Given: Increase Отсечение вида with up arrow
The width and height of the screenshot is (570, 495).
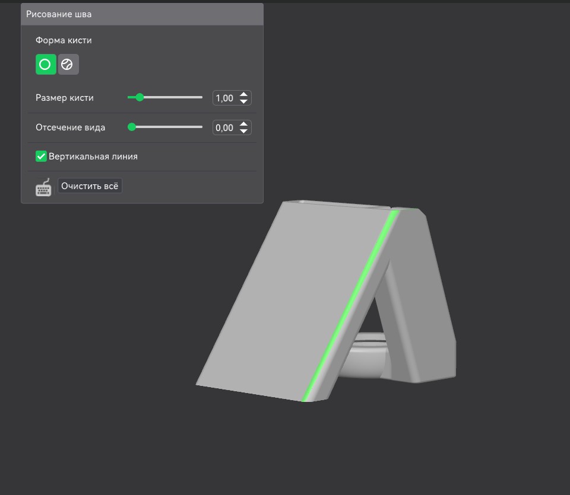Looking at the screenshot, I should click(x=243, y=124).
